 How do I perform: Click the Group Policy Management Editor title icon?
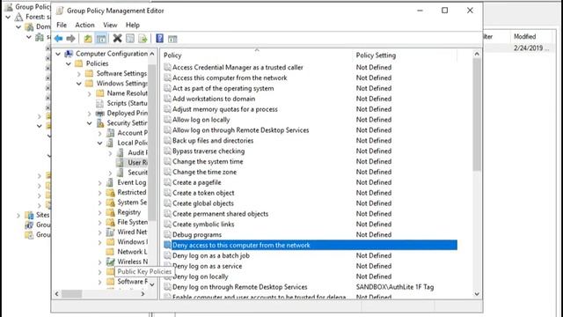[60, 11]
